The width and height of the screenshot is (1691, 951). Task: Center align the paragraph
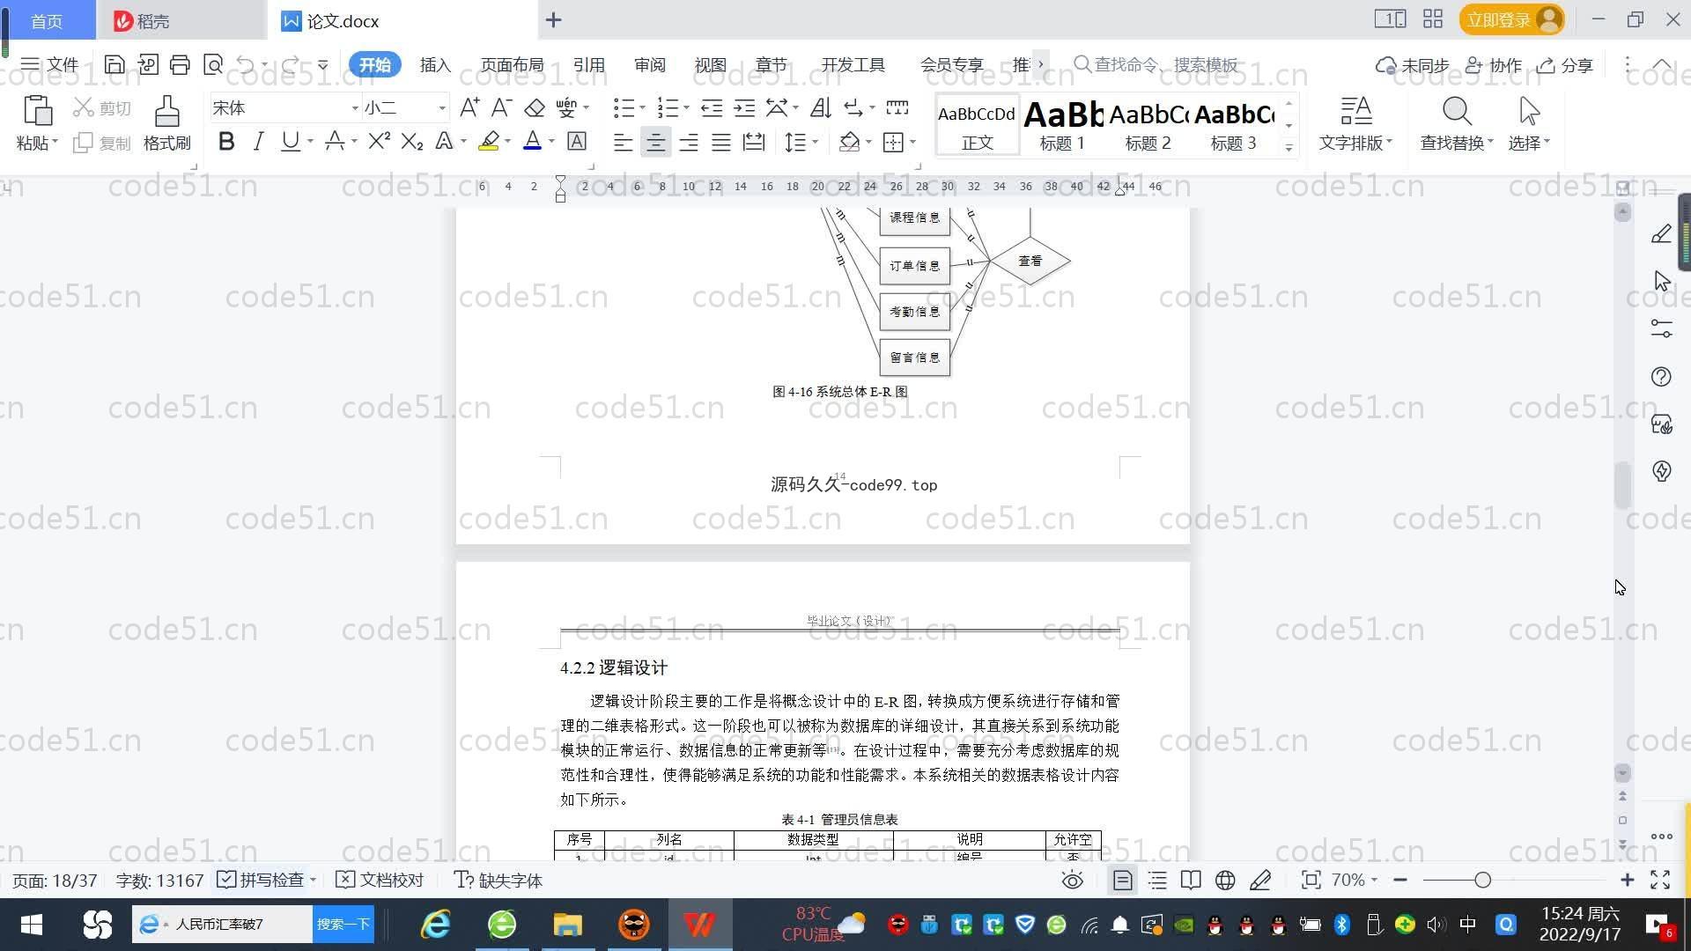655,143
